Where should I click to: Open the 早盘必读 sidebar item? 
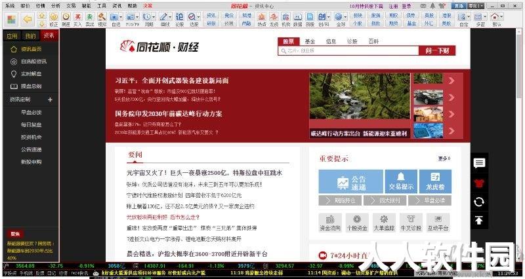click(31, 112)
